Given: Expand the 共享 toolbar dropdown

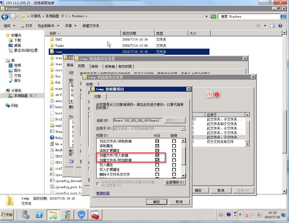Looking at the screenshot, I should pyautogui.click(x=71, y=26).
